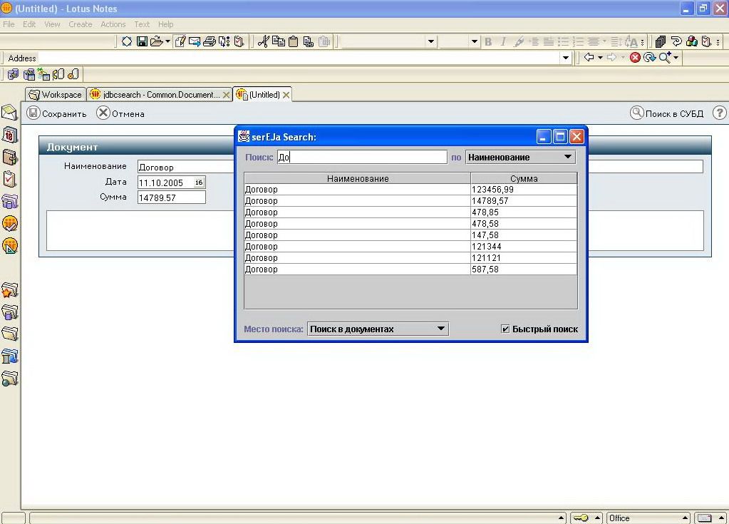Open the Место поиска dropdown
This screenshot has height=524, width=729.
[441, 329]
